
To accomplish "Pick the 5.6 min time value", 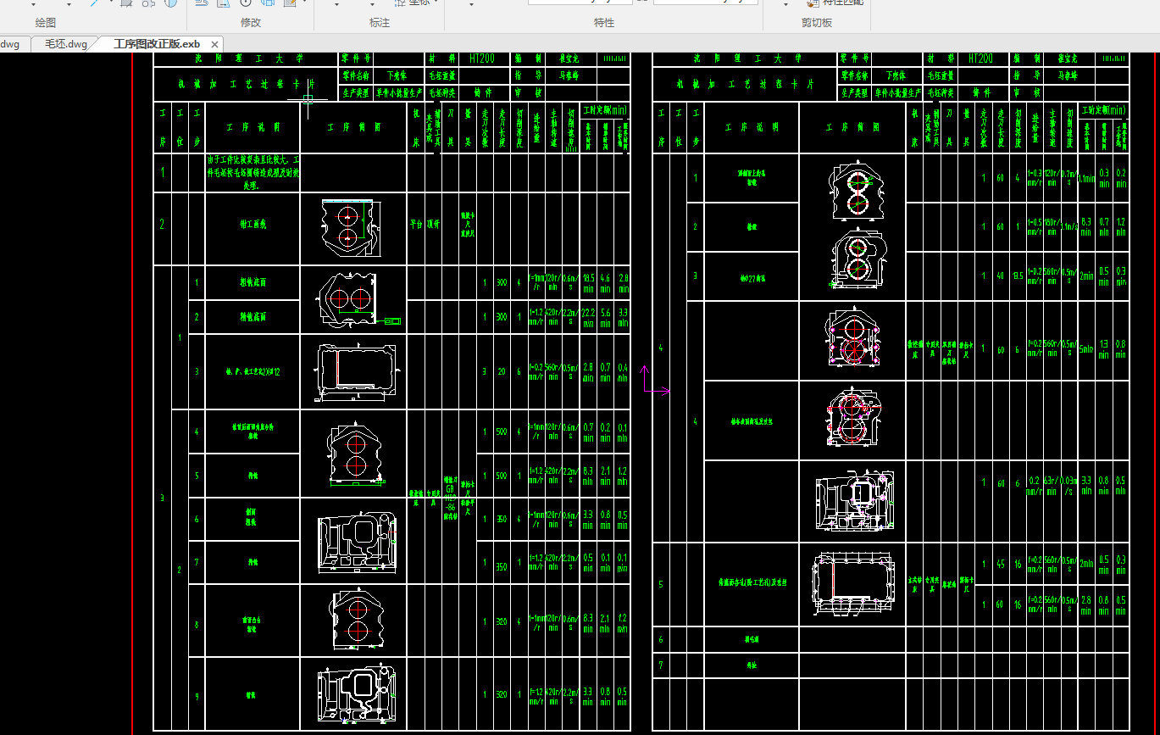I will point(605,317).
